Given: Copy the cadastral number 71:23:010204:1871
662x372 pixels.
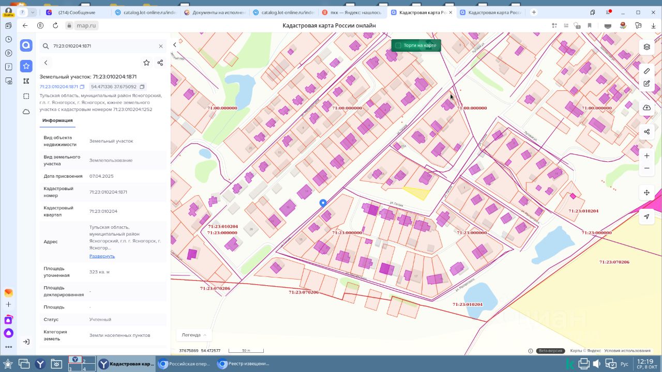Looking at the screenshot, I should point(82,87).
